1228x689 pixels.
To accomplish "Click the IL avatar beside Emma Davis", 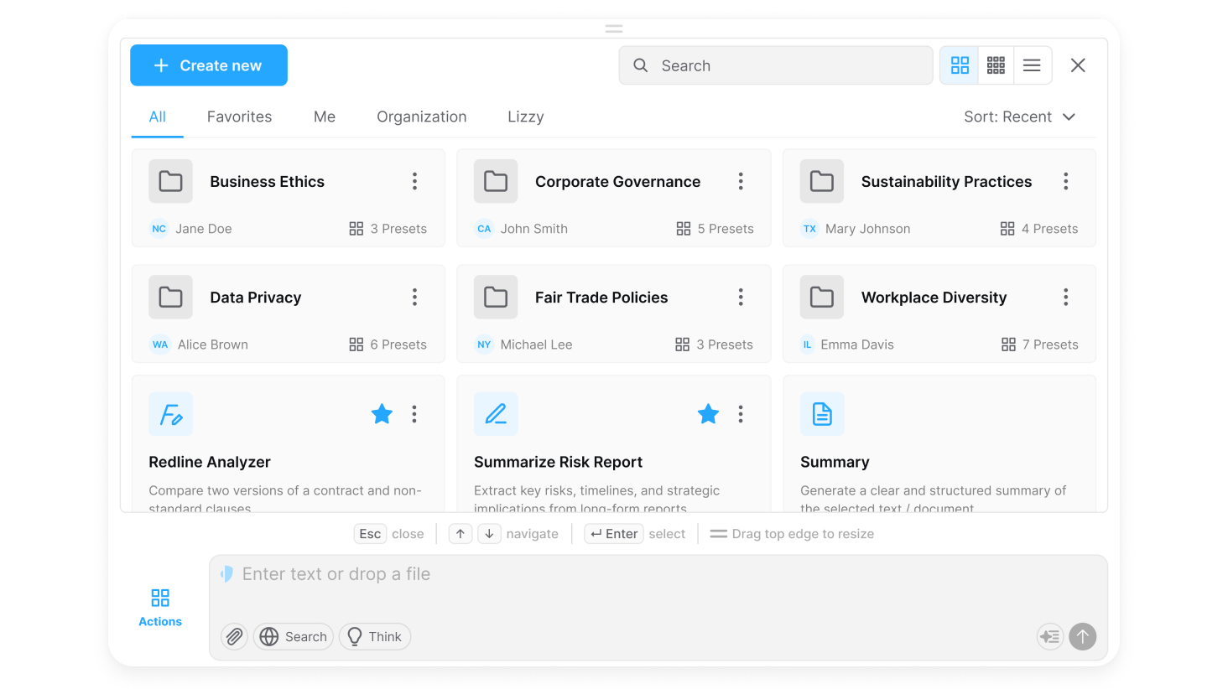I will pyautogui.click(x=807, y=344).
